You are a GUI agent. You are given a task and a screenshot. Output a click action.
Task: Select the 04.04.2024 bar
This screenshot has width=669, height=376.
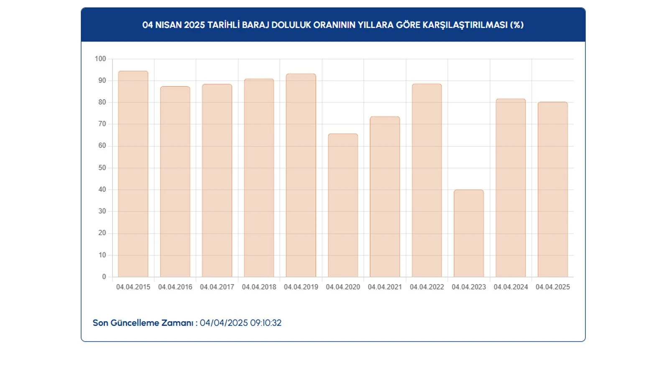511,188
